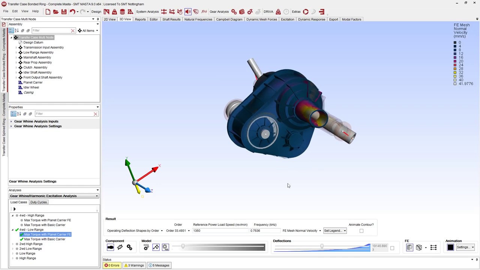This screenshot has height=270, width=480.
Task: Click the 5 Messages status button
Action: (159, 265)
